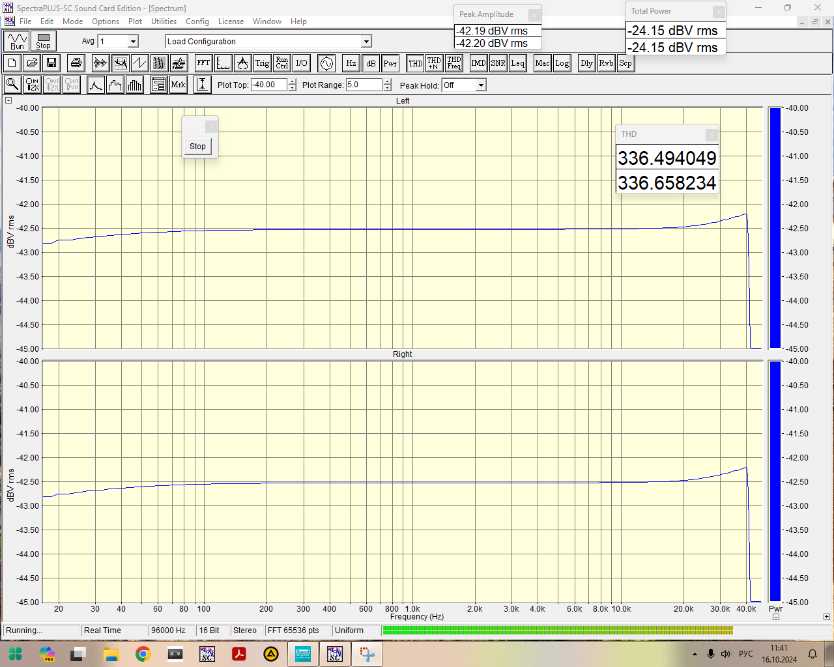Open the Peak Hold dropdown
This screenshot has height=667, width=834.
coord(481,85)
